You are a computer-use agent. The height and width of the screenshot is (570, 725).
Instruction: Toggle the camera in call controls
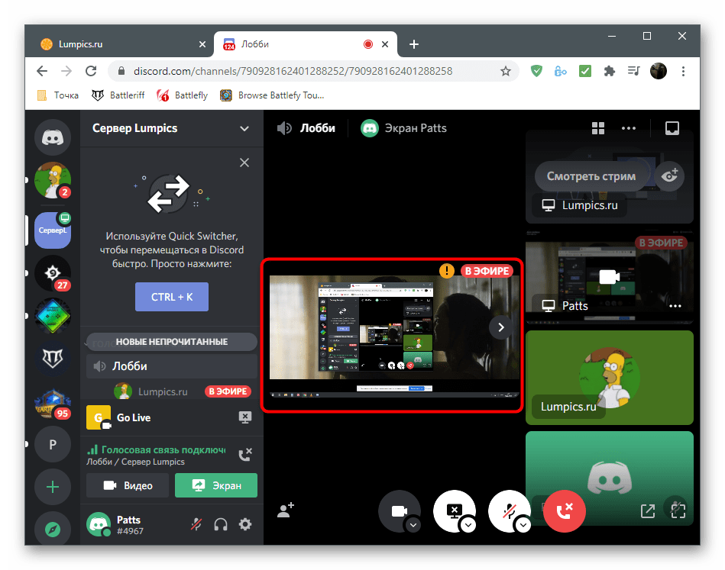(x=398, y=511)
